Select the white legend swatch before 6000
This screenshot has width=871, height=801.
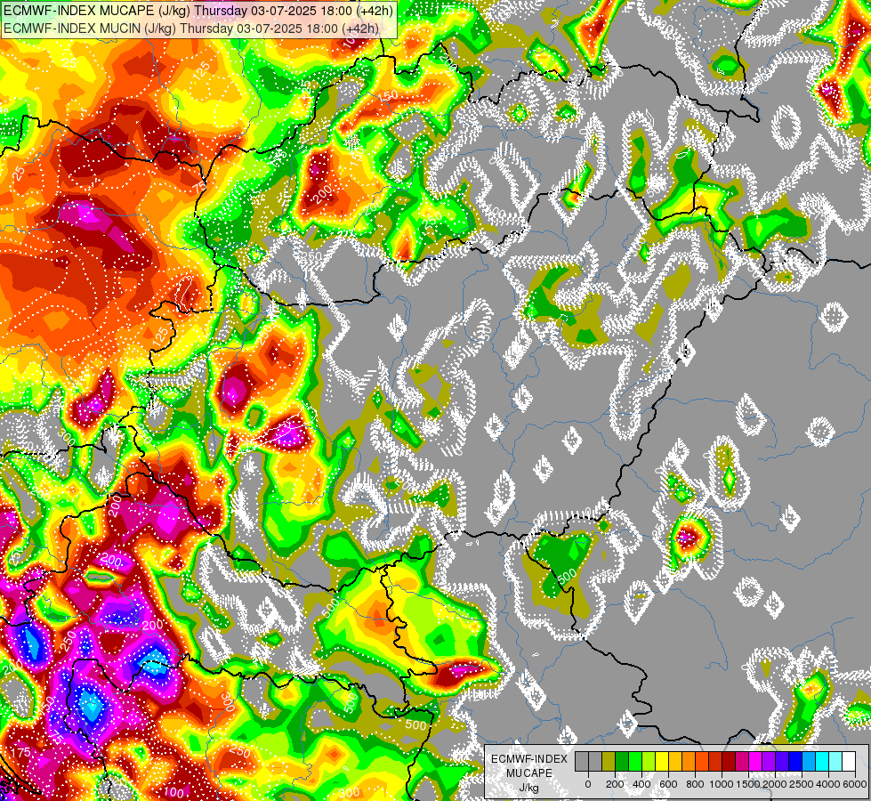click(848, 761)
